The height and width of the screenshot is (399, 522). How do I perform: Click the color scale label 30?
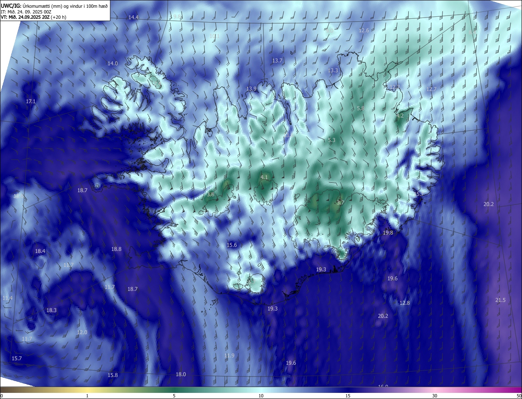[435, 396]
